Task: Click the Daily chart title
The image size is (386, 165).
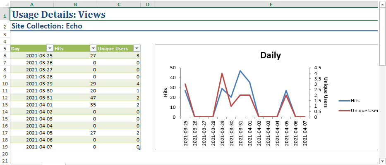Action: tap(270, 55)
